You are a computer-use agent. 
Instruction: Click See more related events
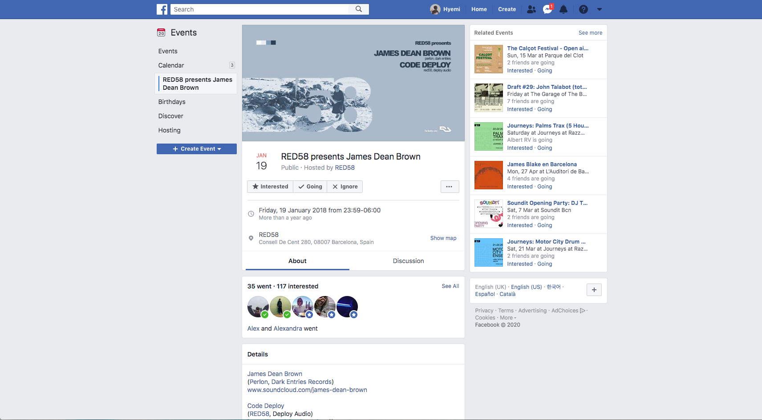(x=590, y=33)
